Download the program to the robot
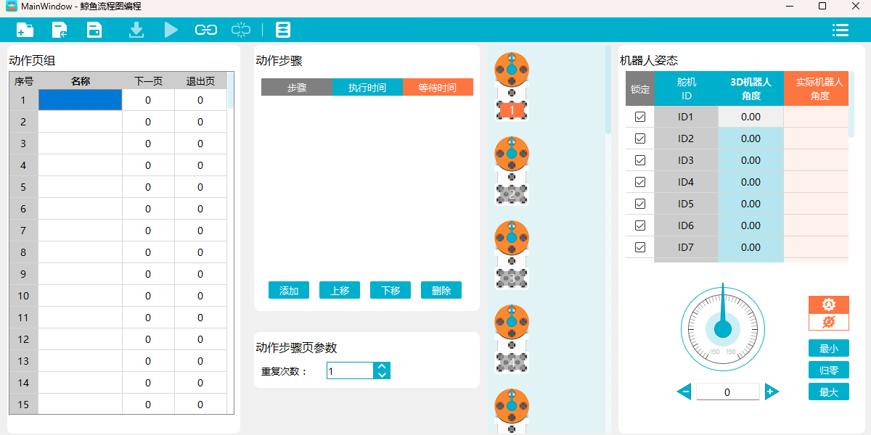This screenshot has width=871, height=435. [x=136, y=30]
